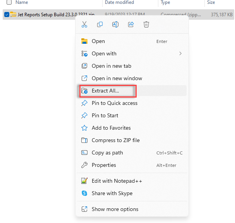Screen dimensions: 235x223
Task: Sort by the Date modified column header
Action: pos(119,2)
